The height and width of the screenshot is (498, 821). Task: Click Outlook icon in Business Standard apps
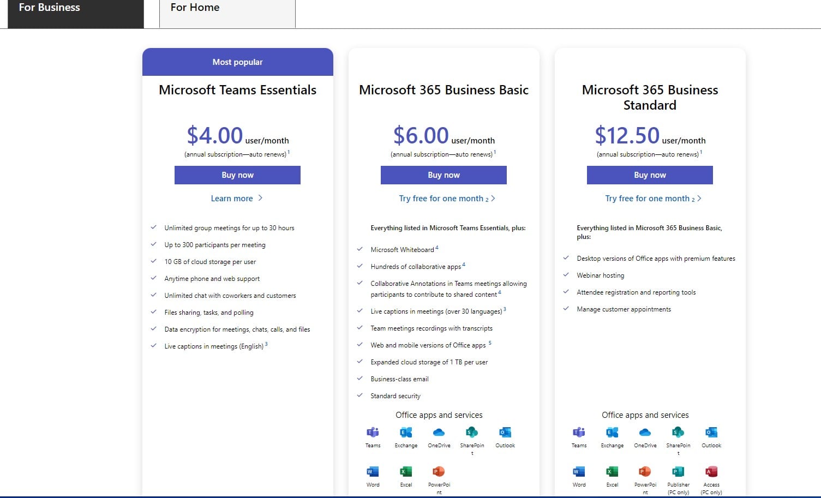(x=711, y=433)
